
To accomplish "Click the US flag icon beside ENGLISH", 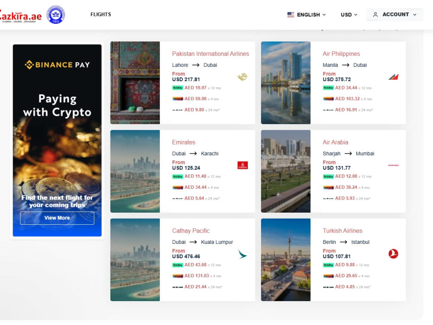I will pos(291,15).
